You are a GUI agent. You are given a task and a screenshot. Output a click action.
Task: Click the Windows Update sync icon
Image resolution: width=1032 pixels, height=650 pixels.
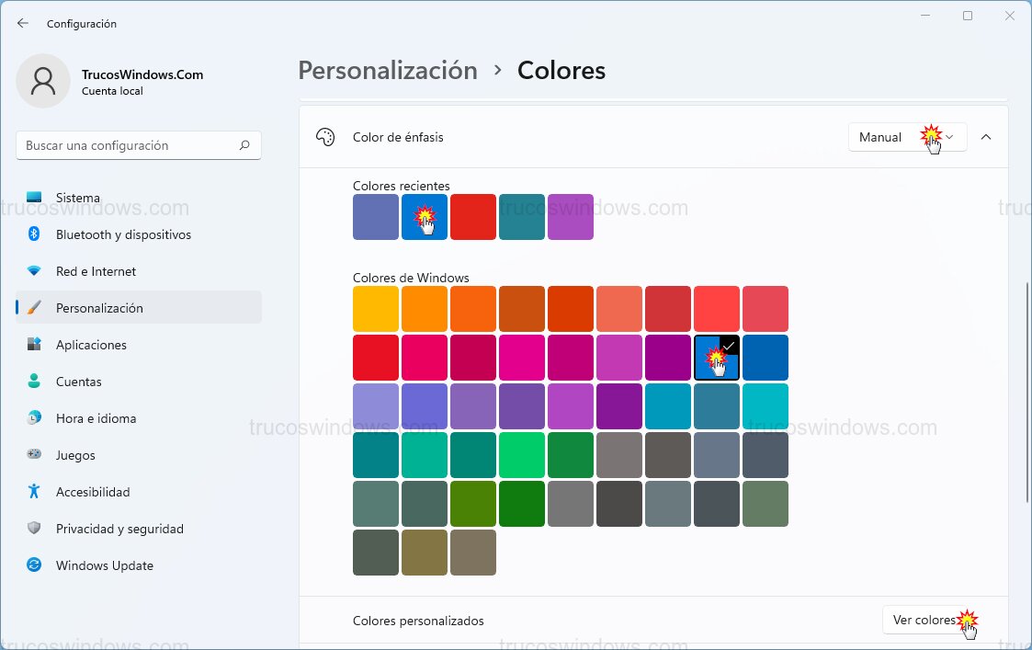pyautogui.click(x=34, y=565)
